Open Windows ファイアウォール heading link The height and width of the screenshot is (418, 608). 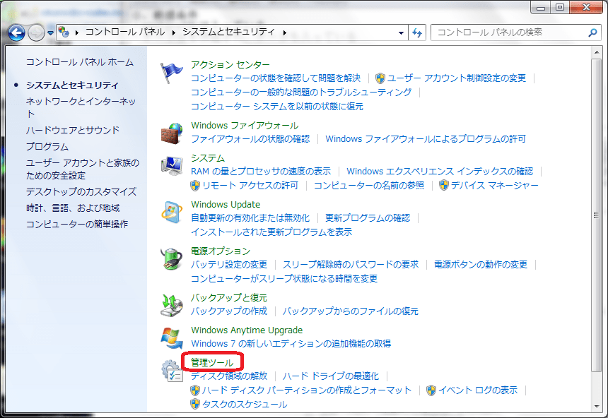point(245,126)
